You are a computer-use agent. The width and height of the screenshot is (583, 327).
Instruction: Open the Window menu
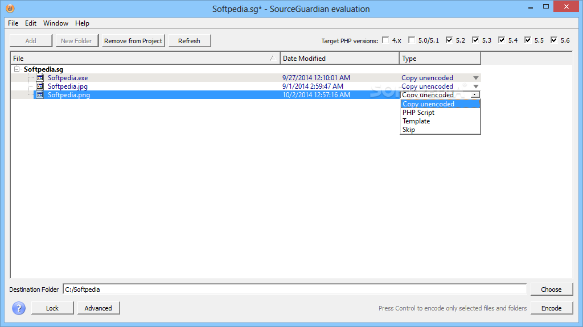point(55,23)
